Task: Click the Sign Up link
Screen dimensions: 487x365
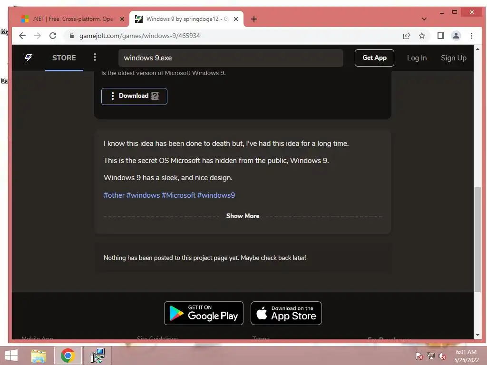Action: (453, 58)
